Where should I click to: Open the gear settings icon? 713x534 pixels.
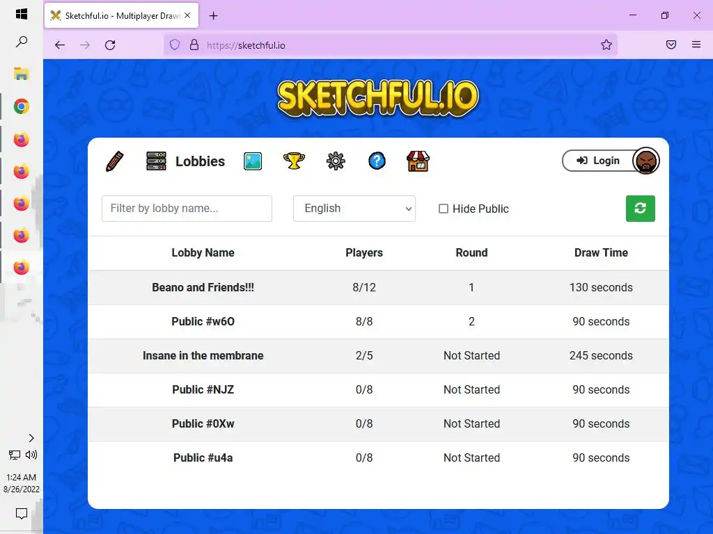tap(336, 161)
